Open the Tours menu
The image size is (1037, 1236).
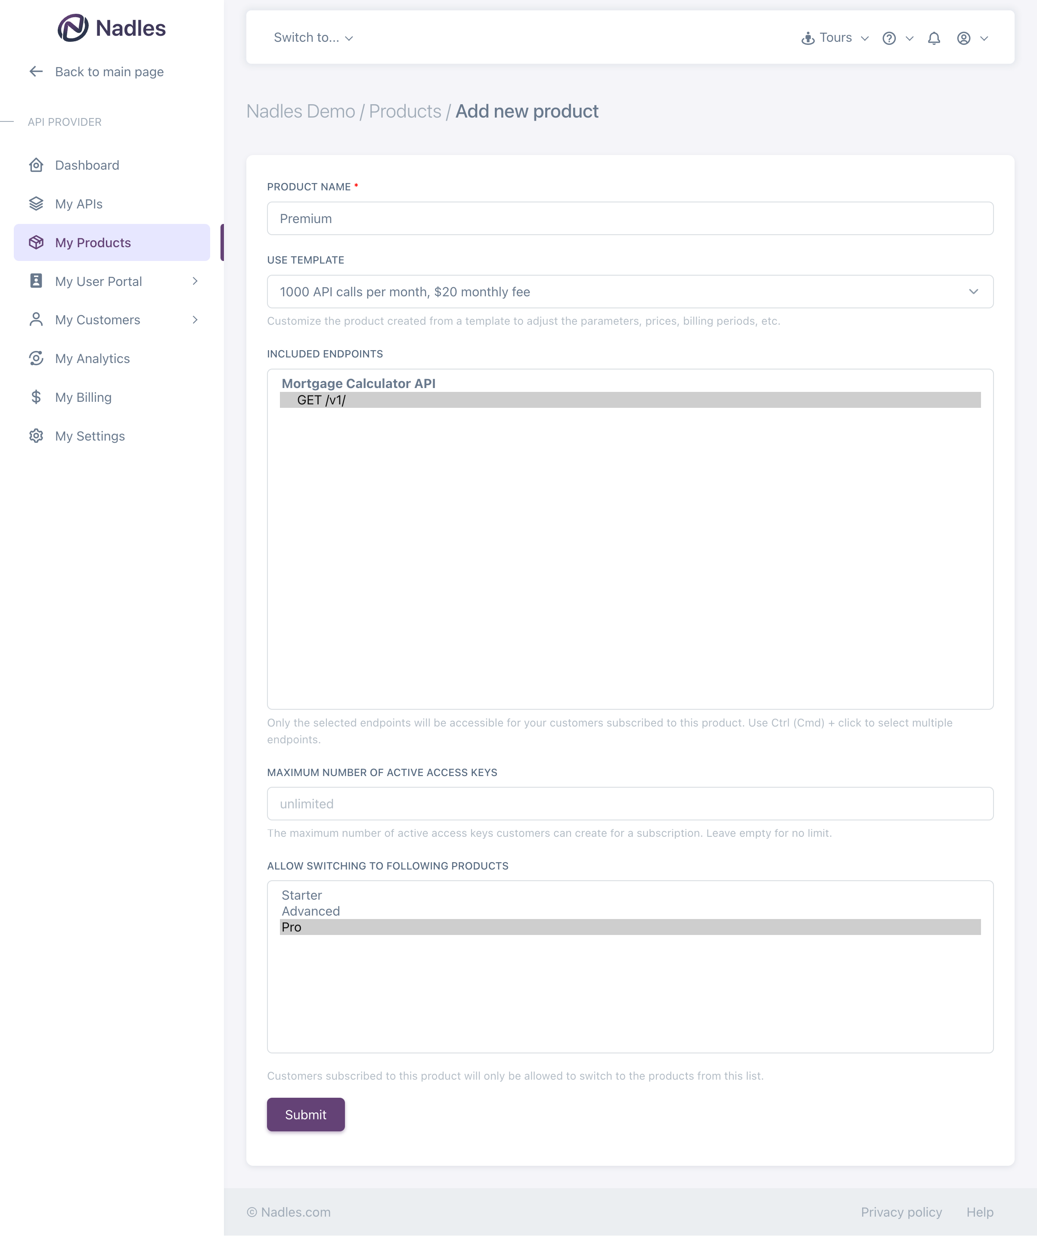pyautogui.click(x=835, y=37)
